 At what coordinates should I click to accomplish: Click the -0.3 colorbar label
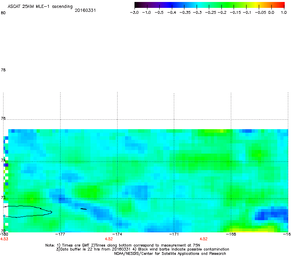tap(197, 13)
